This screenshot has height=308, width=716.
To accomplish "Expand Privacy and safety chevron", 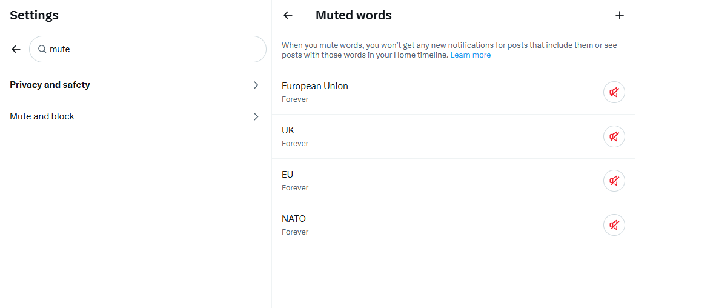I will pyautogui.click(x=256, y=85).
